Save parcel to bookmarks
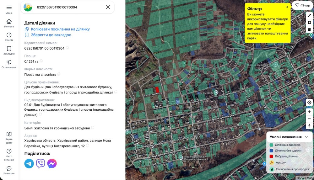314x180 pixels. tap(48, 35)
